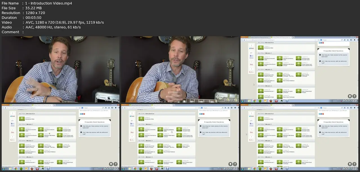
Task: Click question-mark help icon in 00:01:23 frame
Action: click(x=354, y=96)
